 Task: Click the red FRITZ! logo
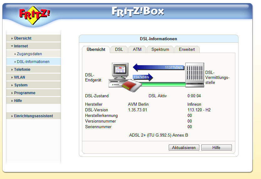tap(34, 15)
